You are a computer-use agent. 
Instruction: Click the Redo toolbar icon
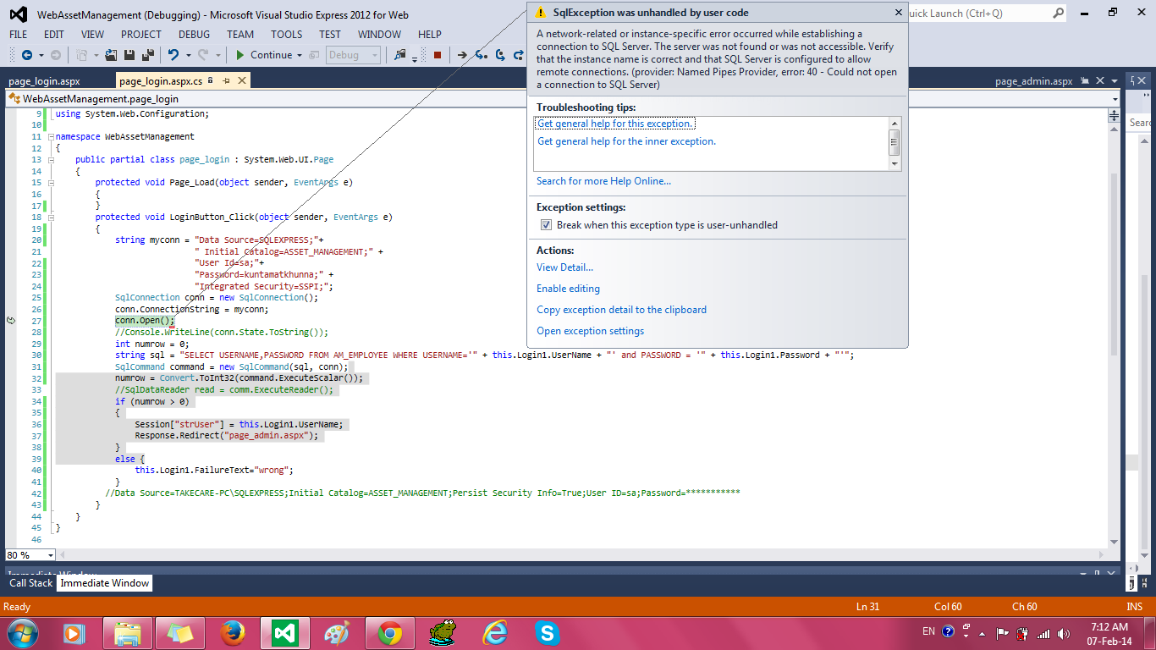[203, 55]
